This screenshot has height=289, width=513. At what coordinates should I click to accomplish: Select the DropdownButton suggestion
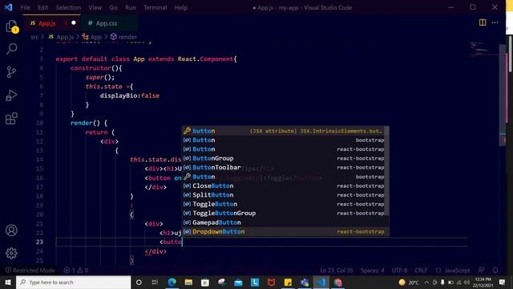[283, 232]
